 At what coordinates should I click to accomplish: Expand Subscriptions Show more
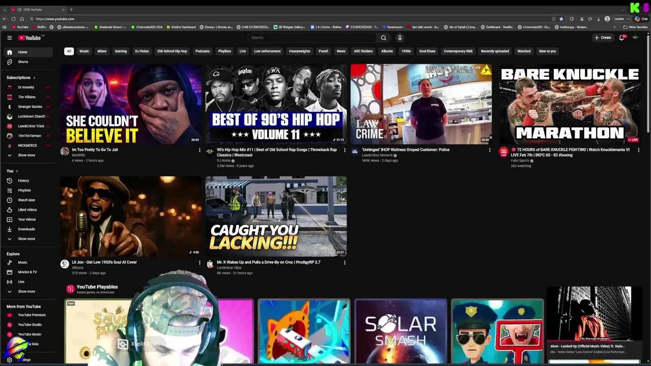pyautogui.click(x=29, y=155)
